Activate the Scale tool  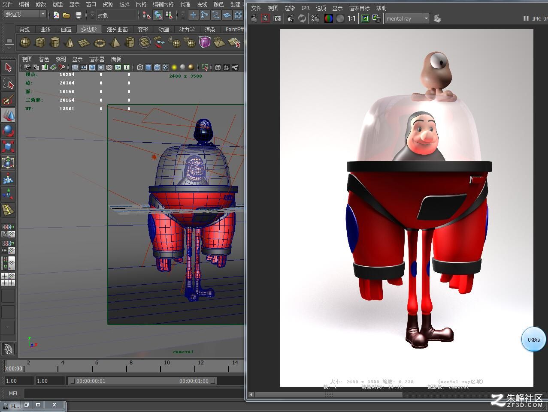[x=8, y=147]
